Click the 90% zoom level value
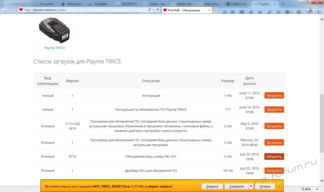324x192 pixels. coord(308,189)
